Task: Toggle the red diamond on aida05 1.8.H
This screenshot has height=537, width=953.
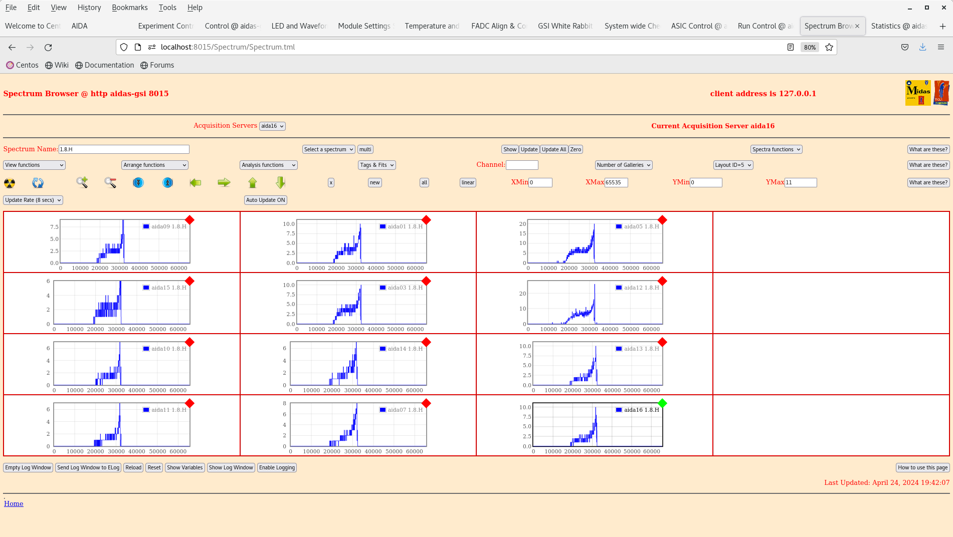Action: pos(662,220)
